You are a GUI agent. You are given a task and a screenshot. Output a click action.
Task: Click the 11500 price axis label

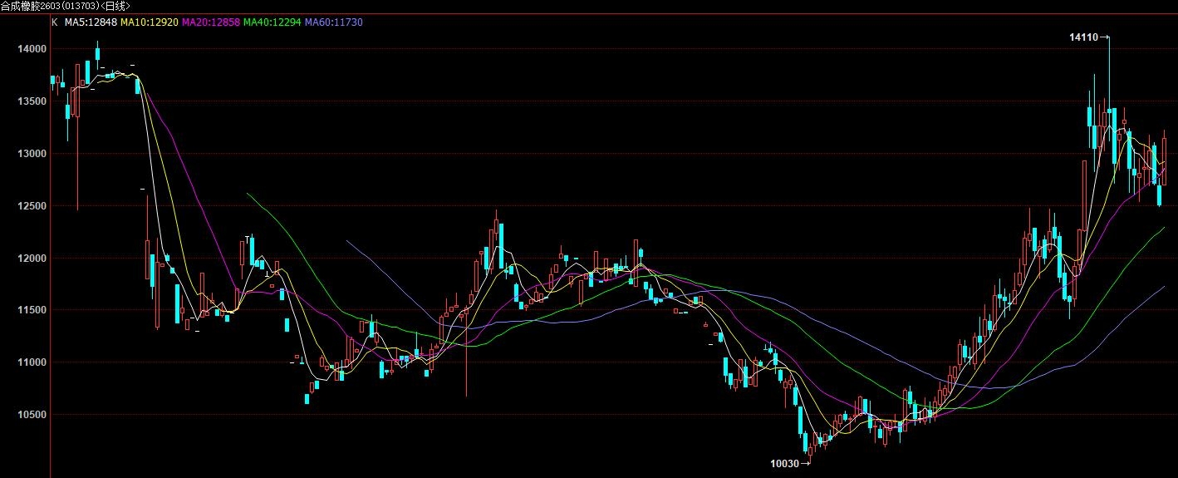[31, 310]
